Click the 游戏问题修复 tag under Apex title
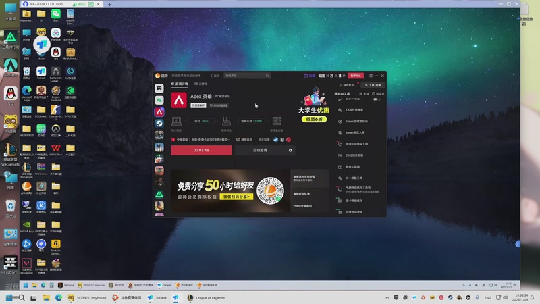This screenshot has height=304, width=540. pos(219,105)
